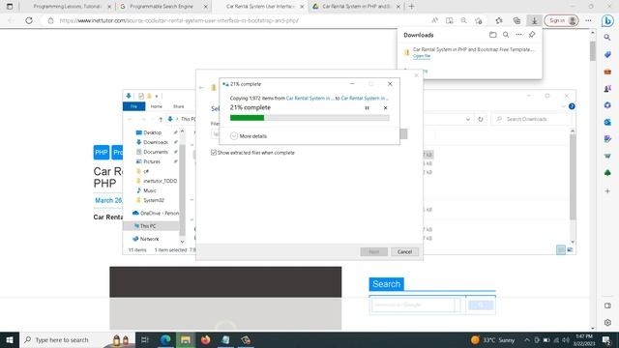The image size is (619, 348).
Task: Uncheck Show extracted files when complete
Action: click(x=214, y=153)
